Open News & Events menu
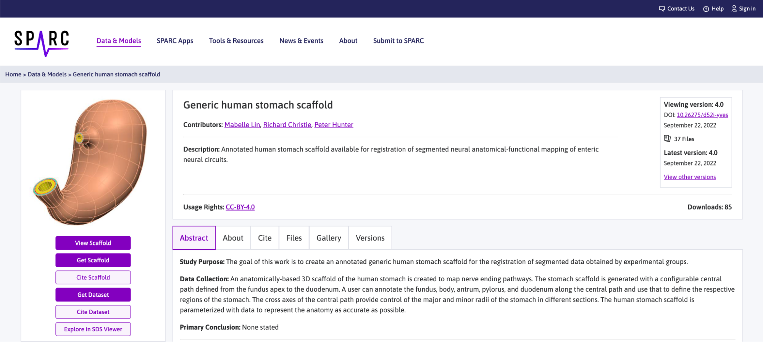This screenshot has height=342, width=763. pyautogui.click(x=302, y=41)
